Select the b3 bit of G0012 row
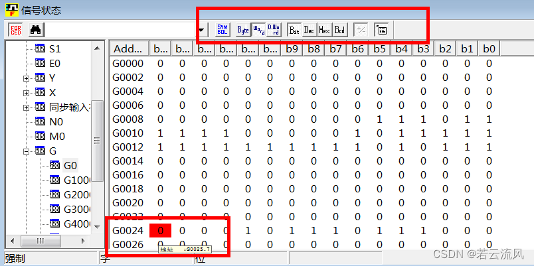The image size is (534, 266). point(423,147)
